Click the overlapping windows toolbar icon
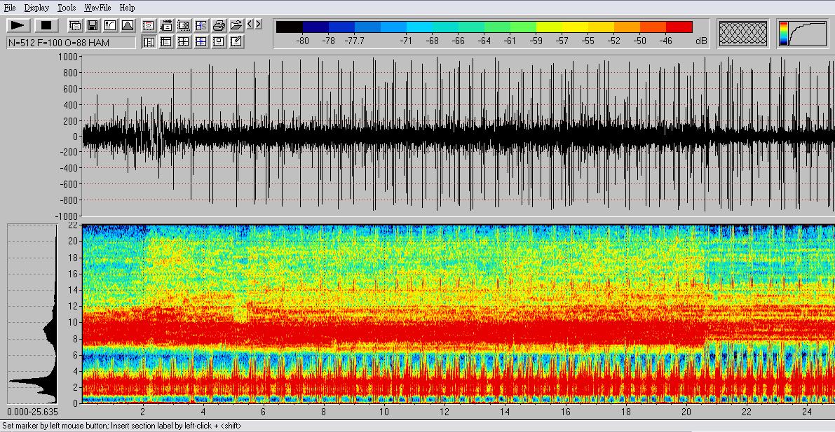 coord(75,26)
